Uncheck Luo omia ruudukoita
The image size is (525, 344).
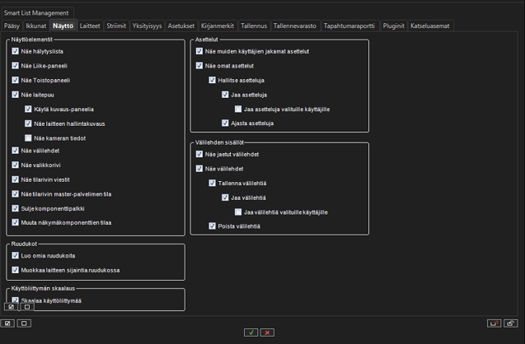15,255
